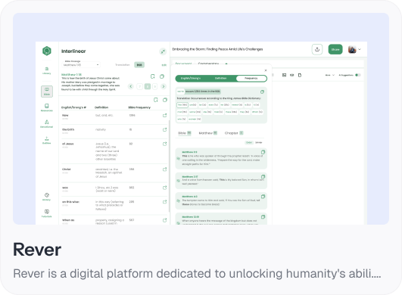Copy the frequency summary in popup
The width and height of the screenshot is (402, 295).
[262, 92]
